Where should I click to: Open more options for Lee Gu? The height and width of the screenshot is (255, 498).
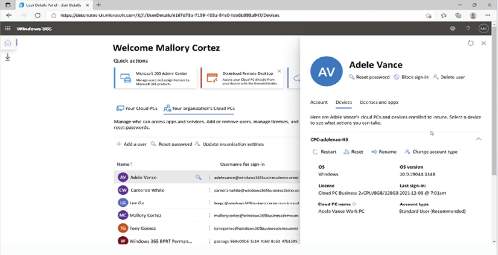[x=209, y=203]
